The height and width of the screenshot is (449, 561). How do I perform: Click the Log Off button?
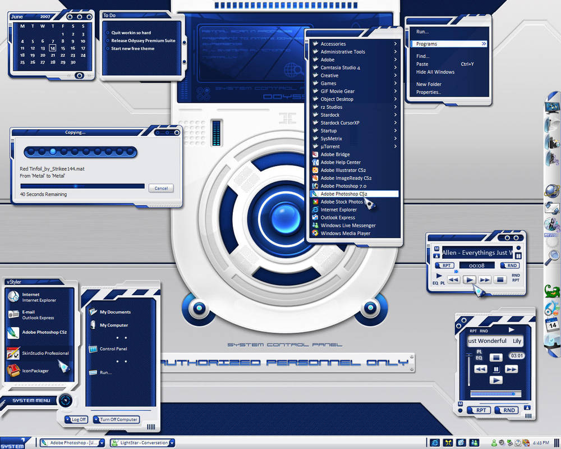click(x=76, y=419)
